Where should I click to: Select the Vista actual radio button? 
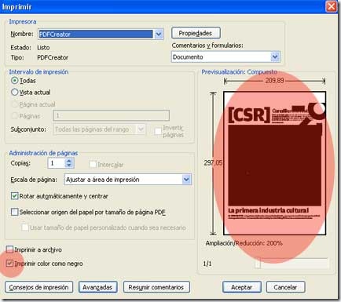point(15,92)
